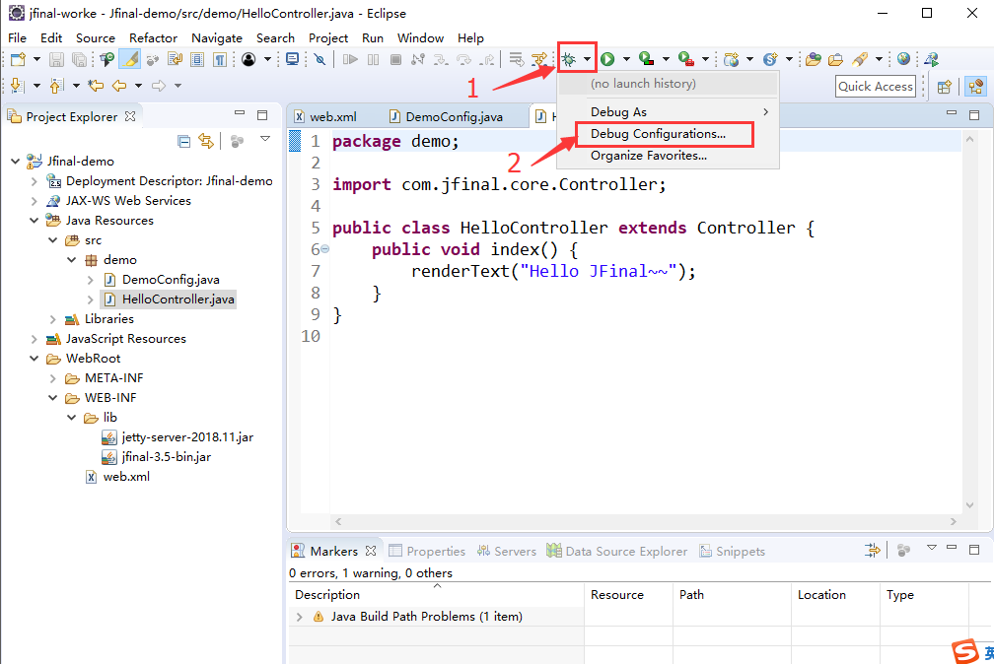Expand Java Build Path Problems marker group
Viewport: 994px width, 664px height.
pyautogui.click(x=299, y=617)
